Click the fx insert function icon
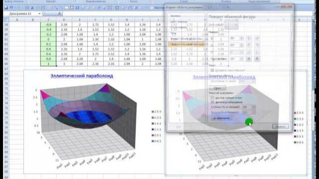Viewport: 319px width, 179px height. 60,13
